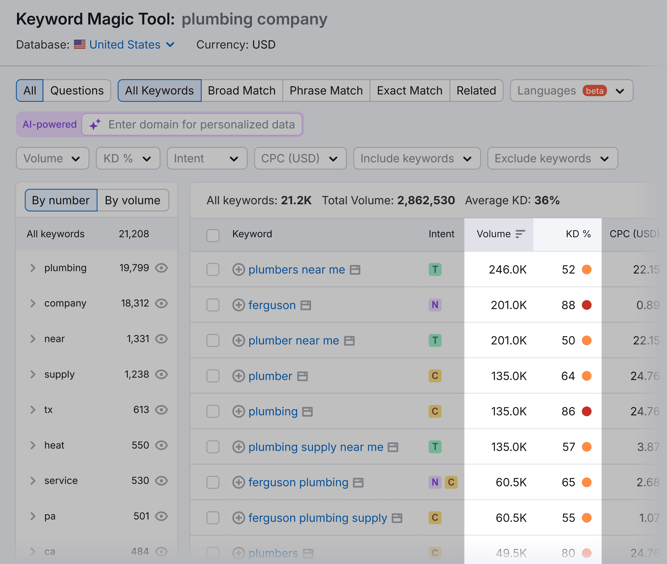Select the Exact Match tab

[410, 91]
